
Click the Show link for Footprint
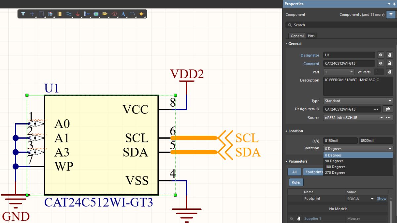[x=382, y=199]
